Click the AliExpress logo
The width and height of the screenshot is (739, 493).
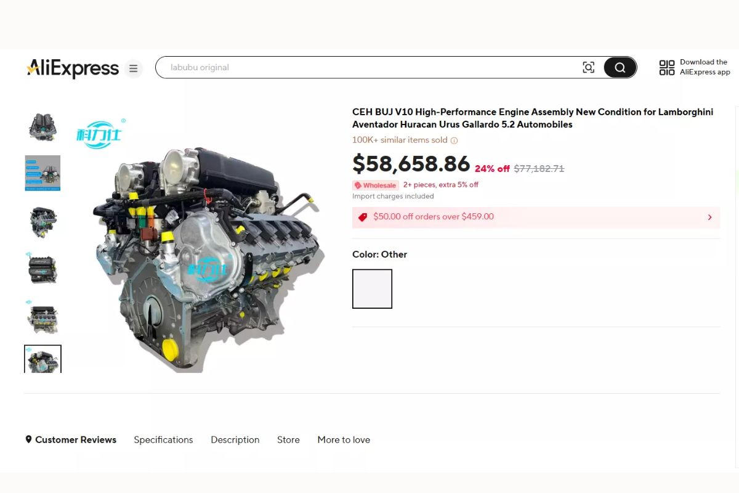click(73, 68)
